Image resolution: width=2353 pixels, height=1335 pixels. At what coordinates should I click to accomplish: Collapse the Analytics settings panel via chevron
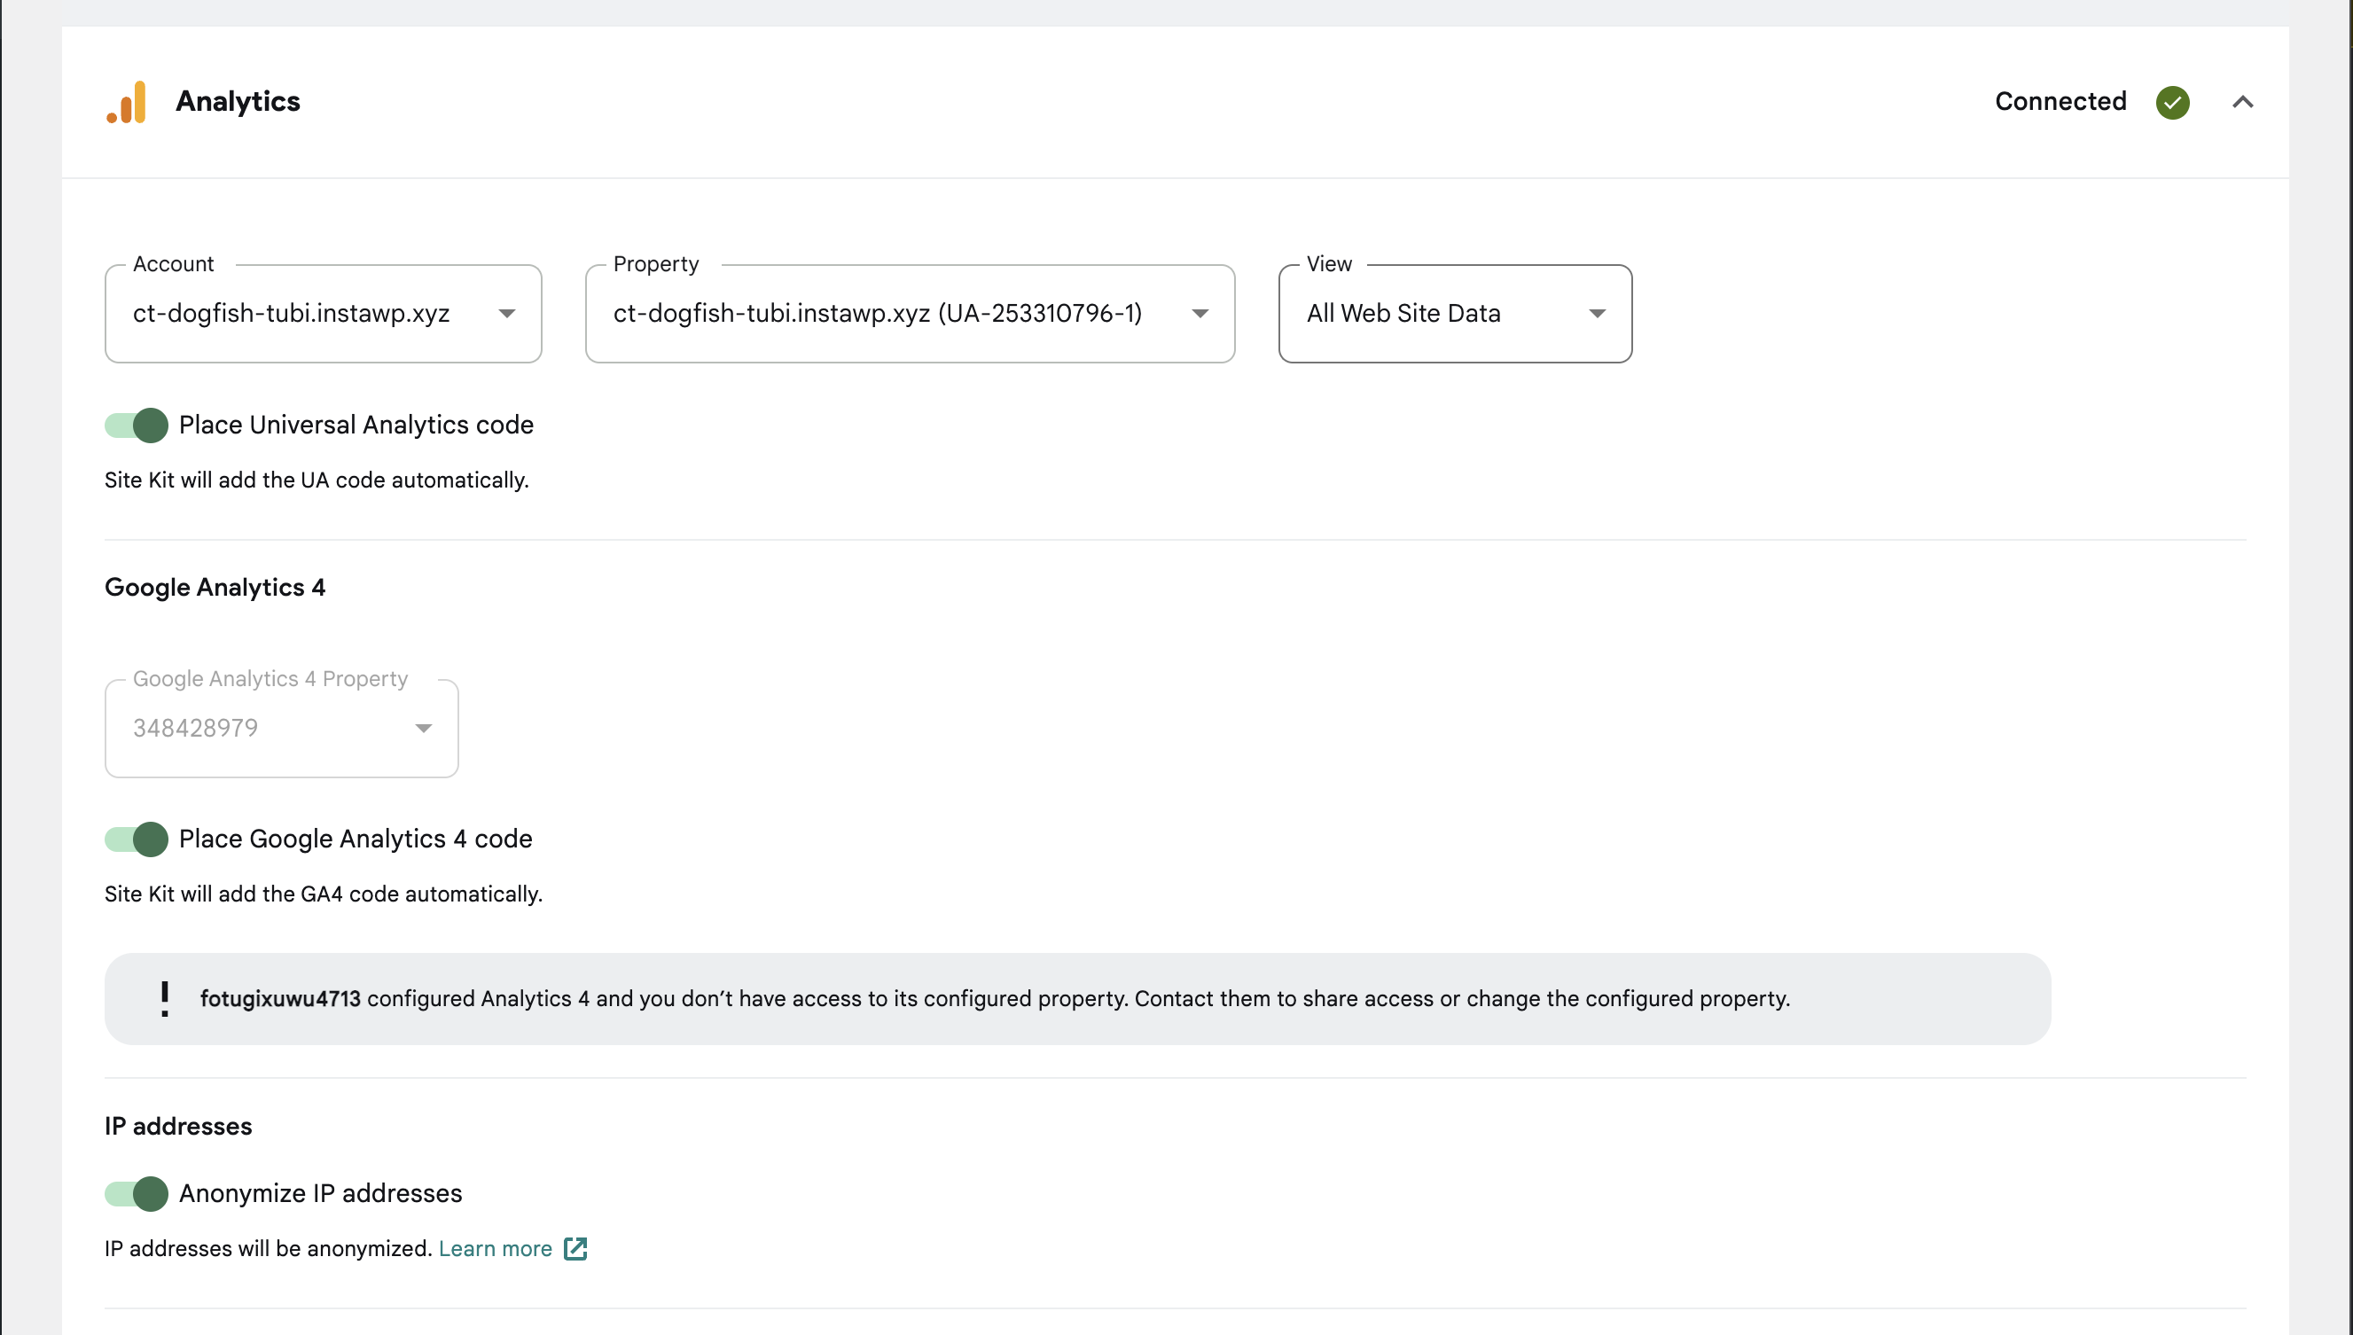click(2243, 102)
